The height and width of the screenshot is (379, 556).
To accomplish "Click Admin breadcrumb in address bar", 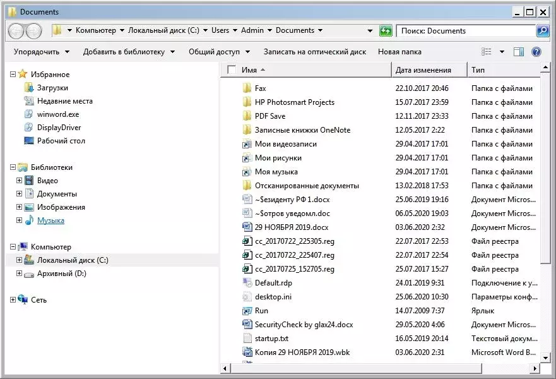I will coord(252,30).
